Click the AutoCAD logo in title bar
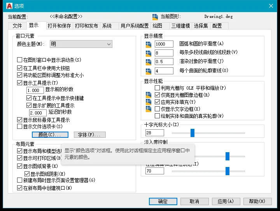 pos(9,6)
